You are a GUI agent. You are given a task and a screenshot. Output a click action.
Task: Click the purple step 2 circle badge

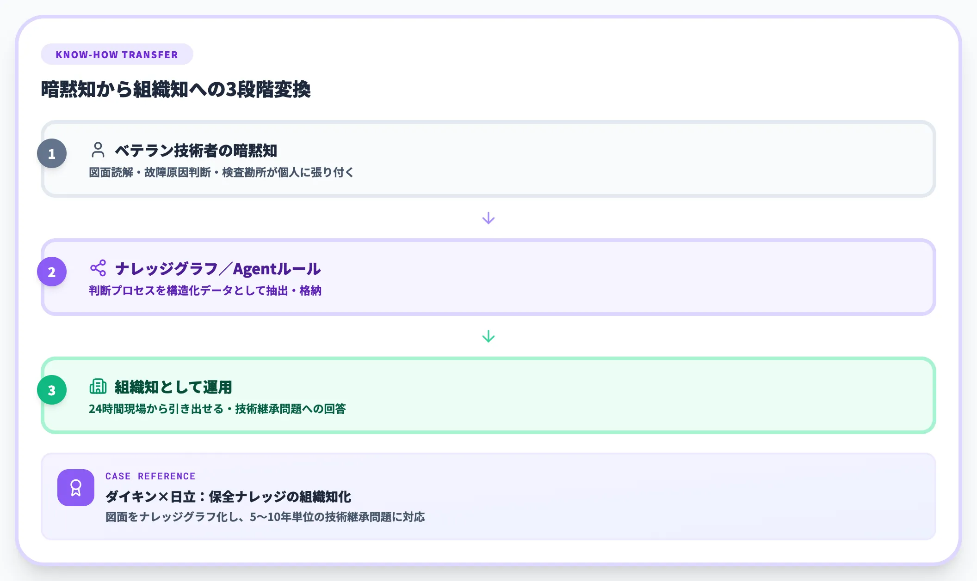[x=51, y=272]
